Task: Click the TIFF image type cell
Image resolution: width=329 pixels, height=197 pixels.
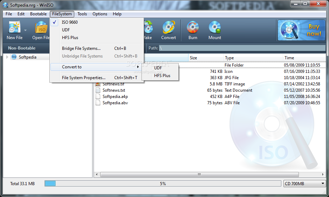Action: click(235, 84)
